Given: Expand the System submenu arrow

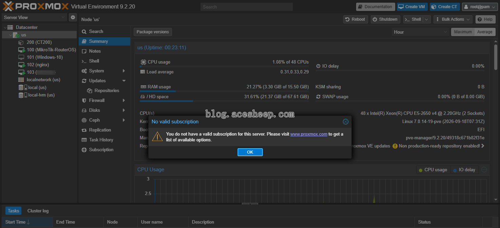Looking at the screenshot, I should tap(124, 71).
